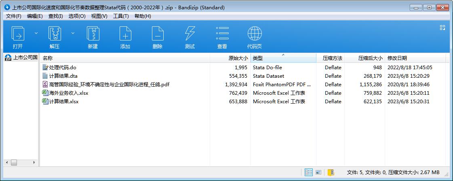
Task: Click the date 2020/8/1 18:39:46
Action: tap(408, 85)
